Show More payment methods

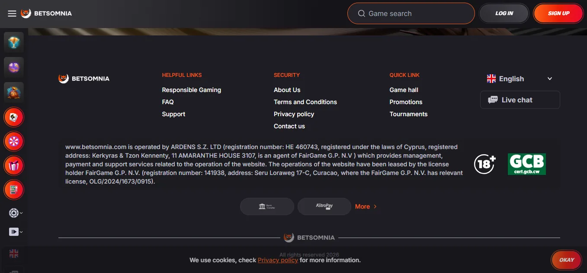click(366, 206)
